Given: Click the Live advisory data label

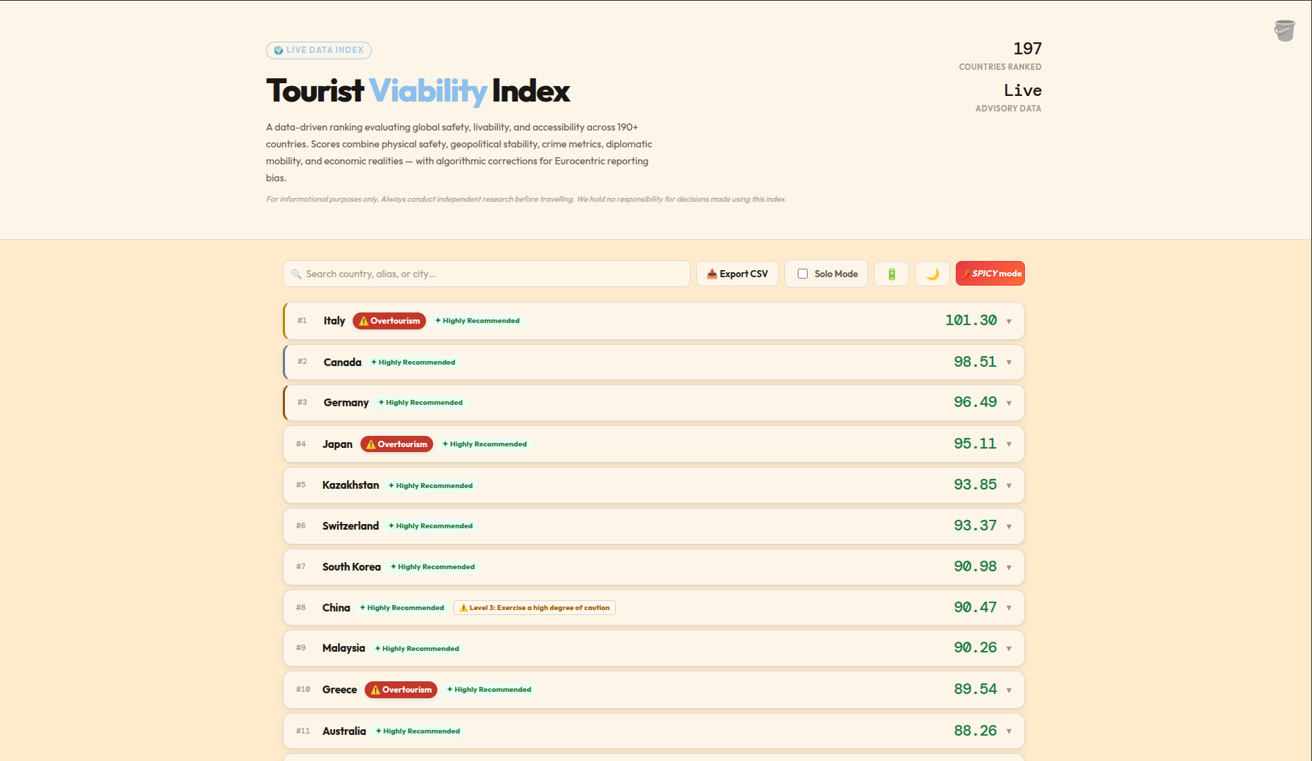Looking at the screenshot, I should click(1008, 109).
